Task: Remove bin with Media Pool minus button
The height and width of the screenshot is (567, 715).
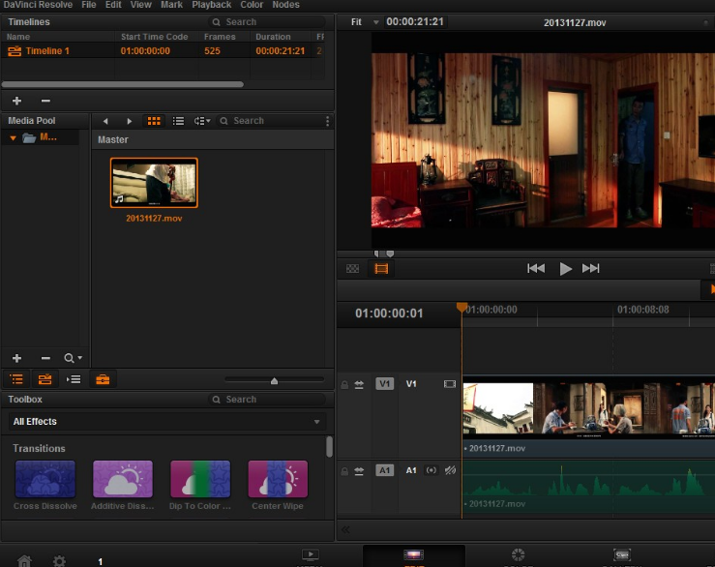Action: (45, 358)
